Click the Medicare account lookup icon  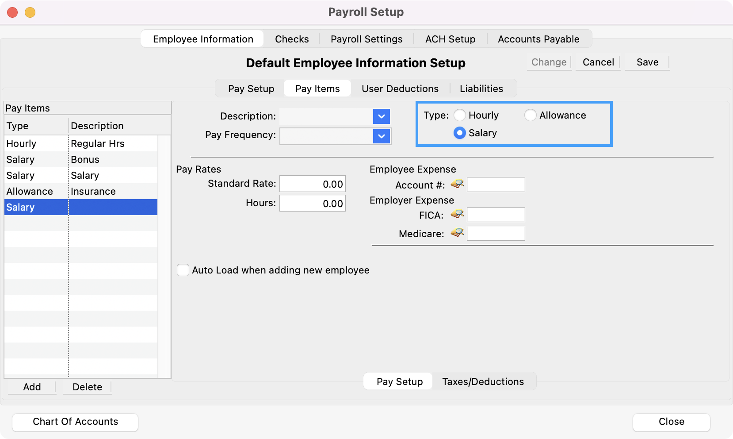[457, 233]
